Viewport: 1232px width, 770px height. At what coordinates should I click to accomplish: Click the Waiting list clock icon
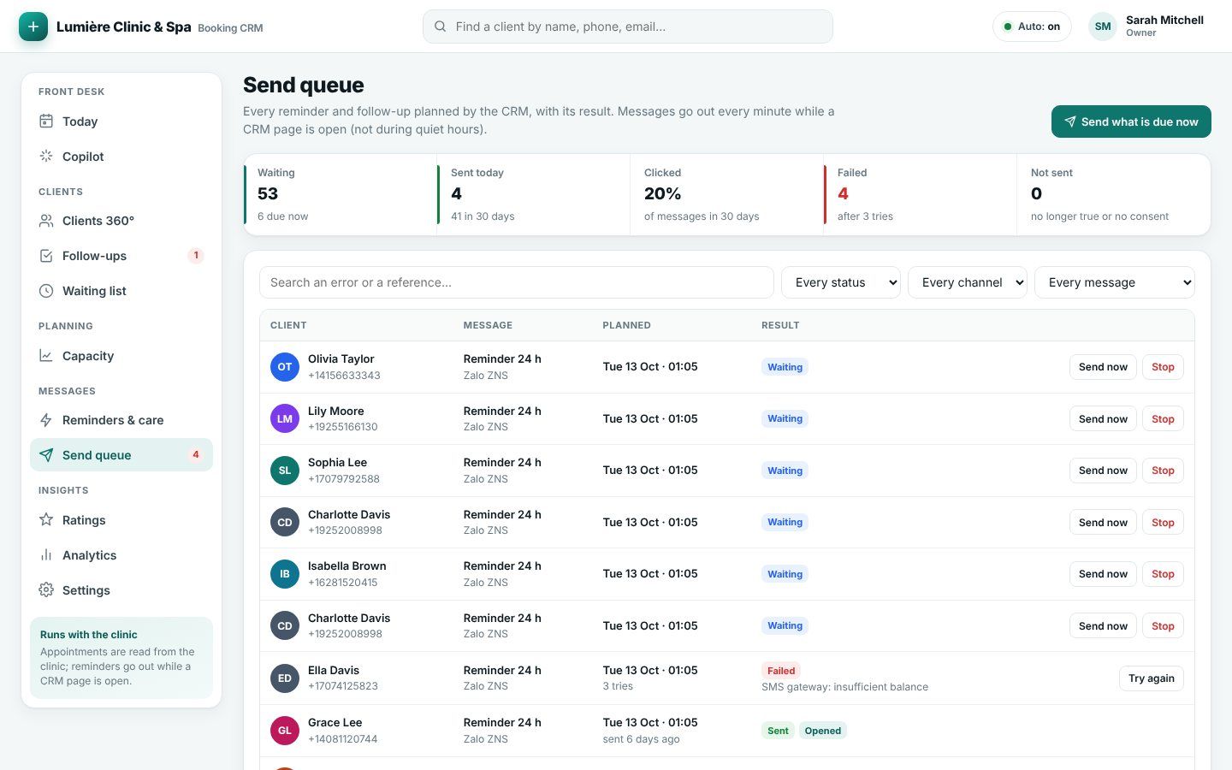pyautogui.click(x=46, y=291)
